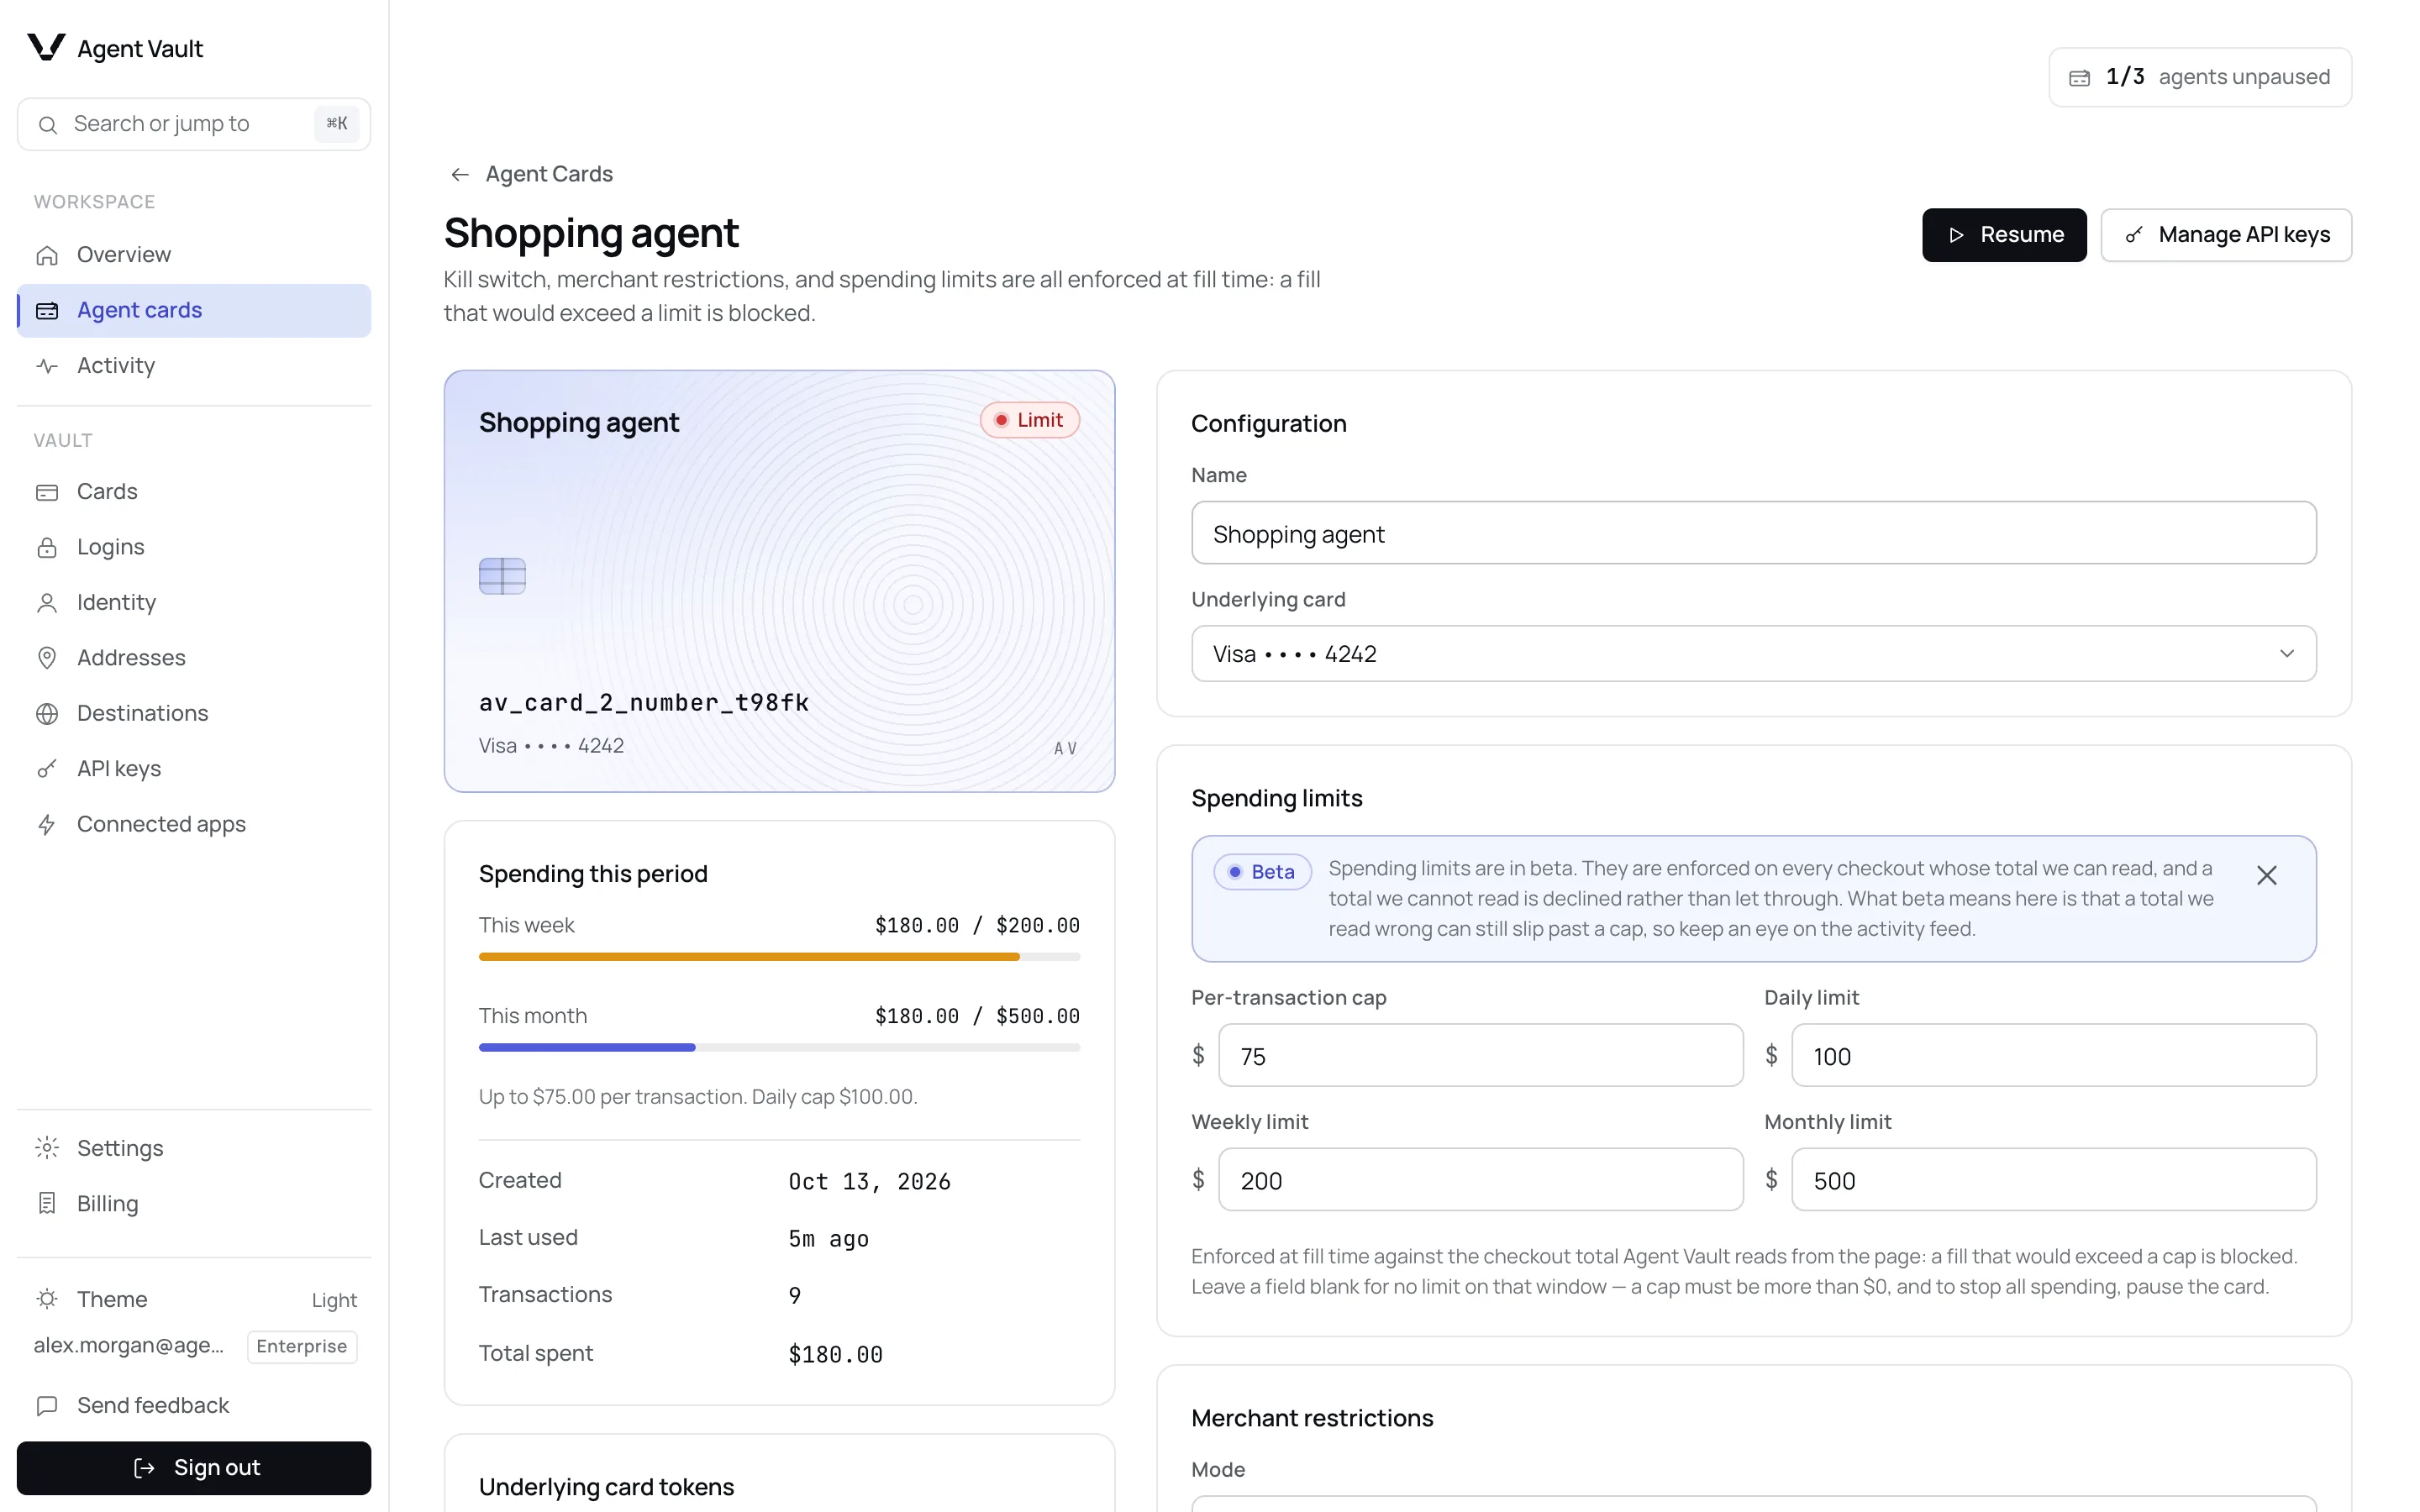The height and width of the screenshot is (1512, 2420).
Task: Click the card chip icon on Shopping agent card
Action: pos(502,576)
